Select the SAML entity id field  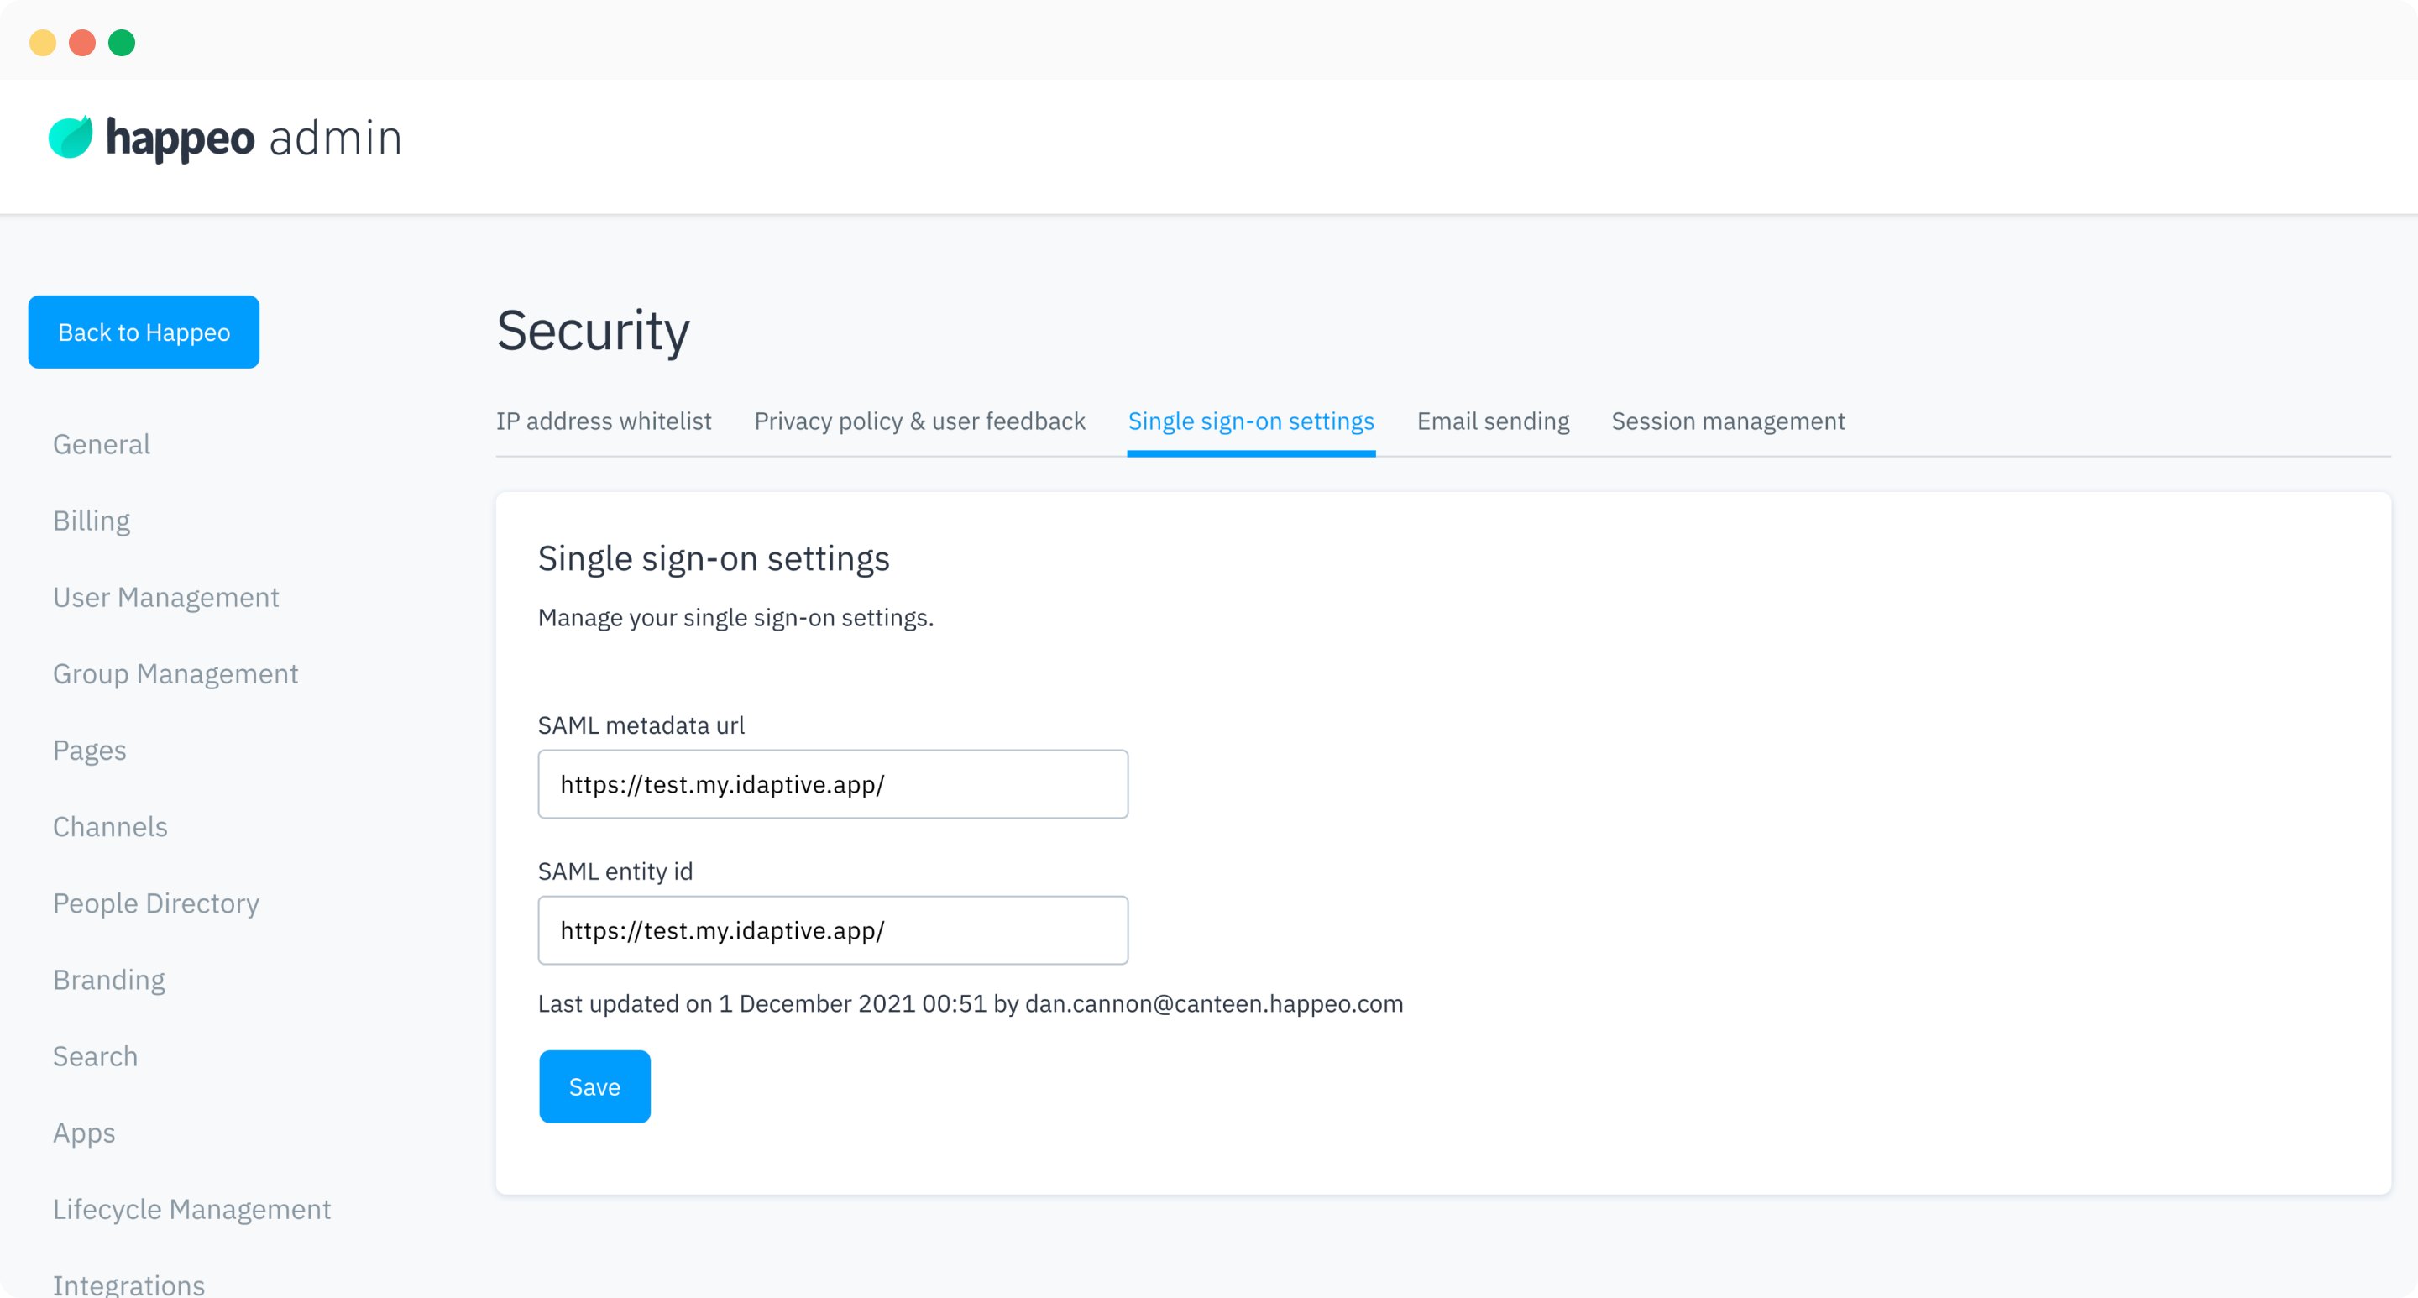[x=833, y=930]
